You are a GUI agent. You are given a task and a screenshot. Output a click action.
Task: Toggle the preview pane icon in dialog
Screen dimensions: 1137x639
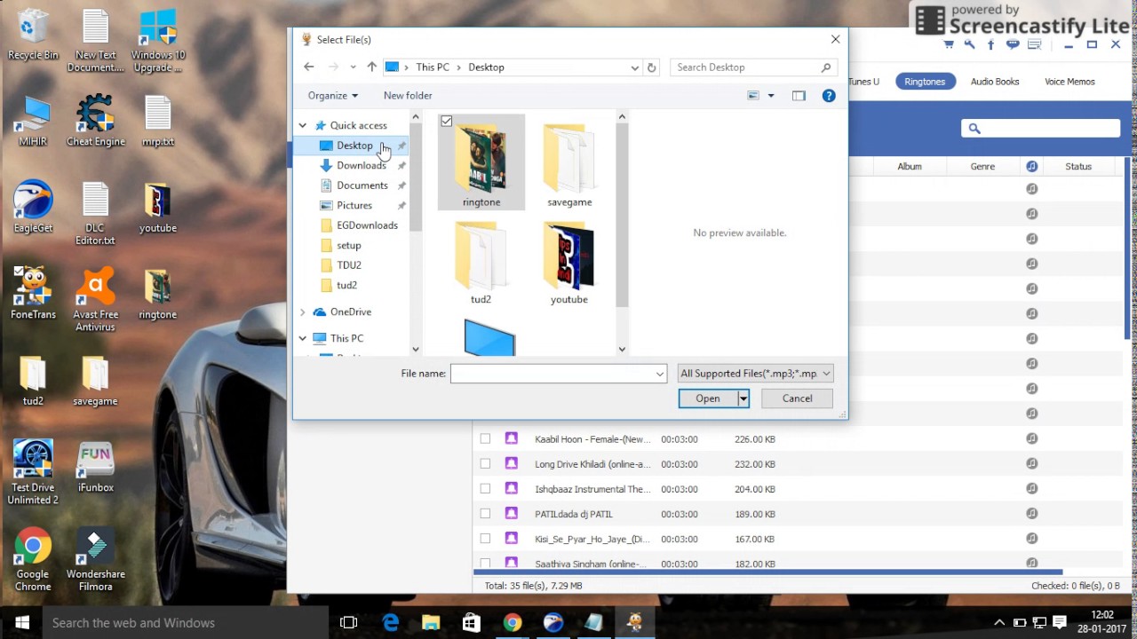click(799, 95)
